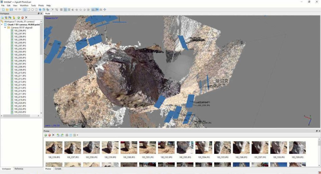Click the Open project folder icon
Viewport: 321px width, 174px height.
click(7, 9)
